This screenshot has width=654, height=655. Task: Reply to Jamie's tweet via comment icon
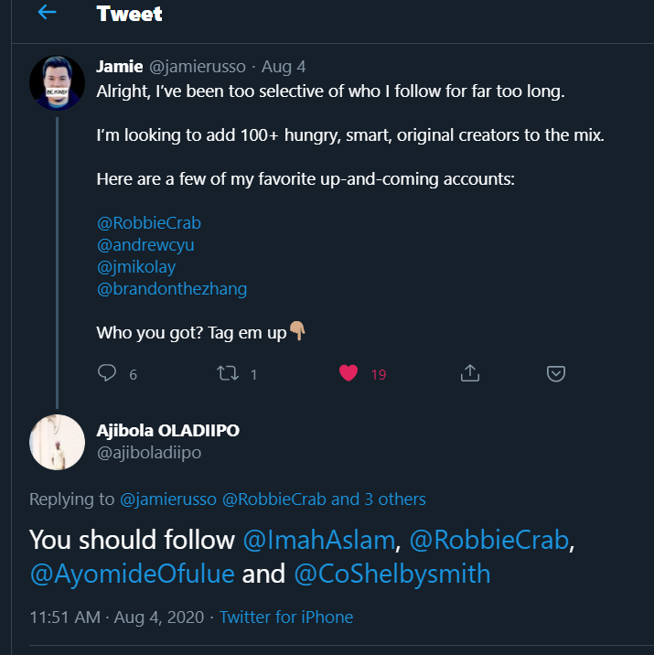pos(107,373)
